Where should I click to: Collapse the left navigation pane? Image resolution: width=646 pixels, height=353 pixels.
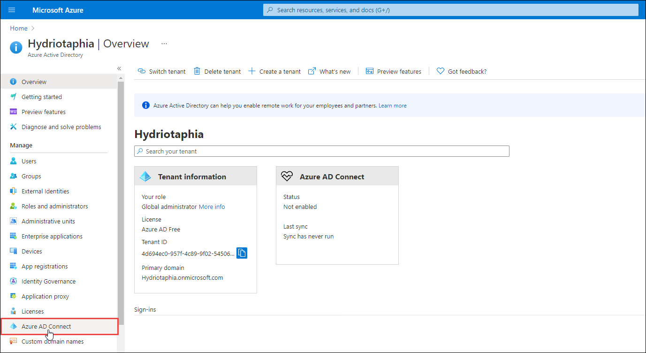[x=119, y=69]
